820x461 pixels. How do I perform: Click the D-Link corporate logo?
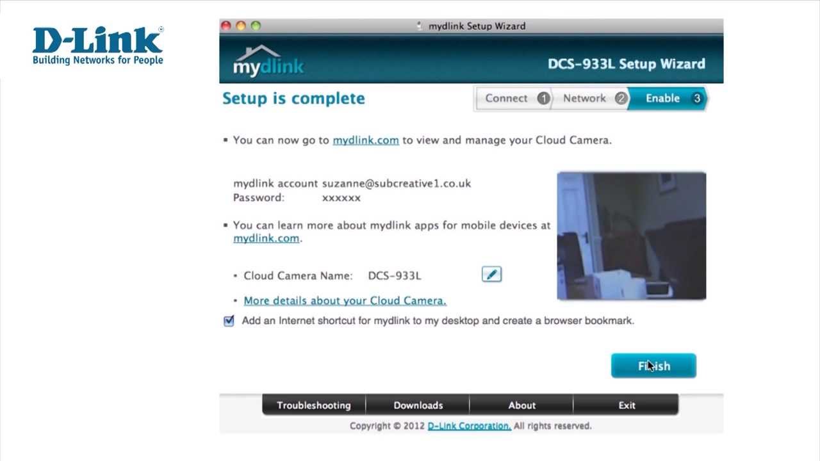click(98, 45)
